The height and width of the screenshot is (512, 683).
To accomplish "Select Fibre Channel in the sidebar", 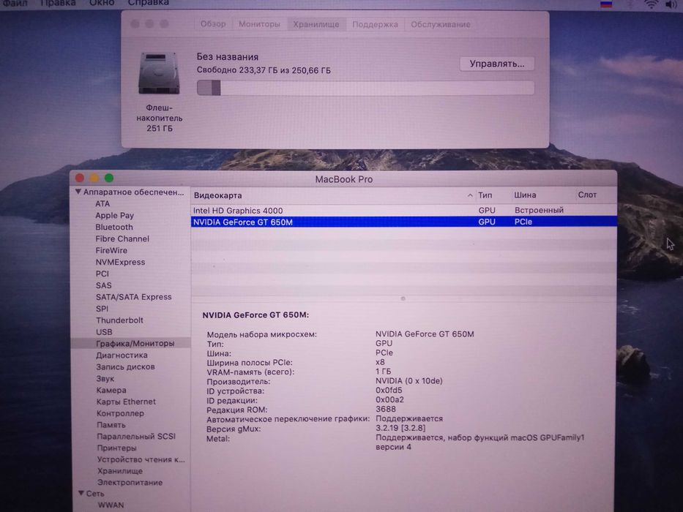I will point(122,238).
